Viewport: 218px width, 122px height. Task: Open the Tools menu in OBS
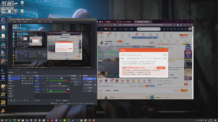click(46, 22)
